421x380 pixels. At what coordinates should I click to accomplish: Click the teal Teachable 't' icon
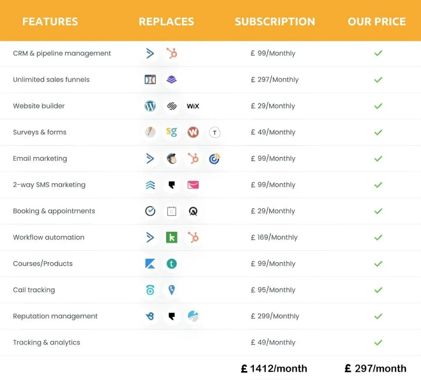pos(172,263)
